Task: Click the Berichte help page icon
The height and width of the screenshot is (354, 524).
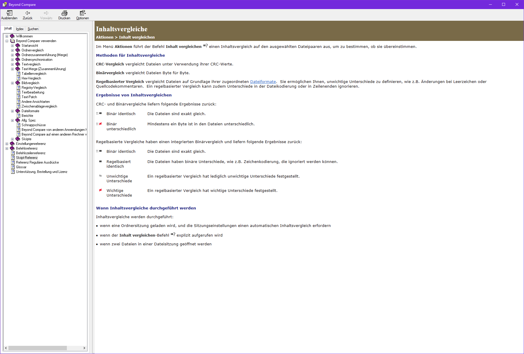Action: (x=18, y=116)
